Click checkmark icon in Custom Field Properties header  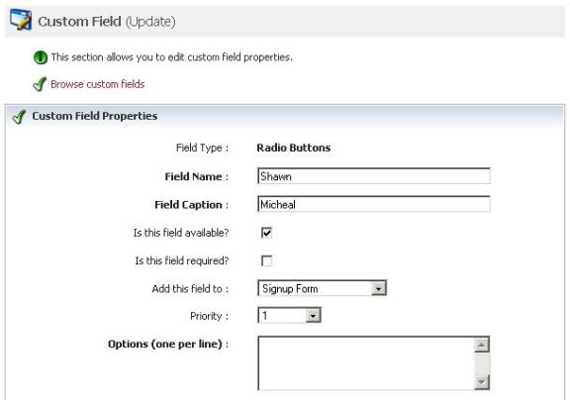pyautogui.click(x=19, y=117)
